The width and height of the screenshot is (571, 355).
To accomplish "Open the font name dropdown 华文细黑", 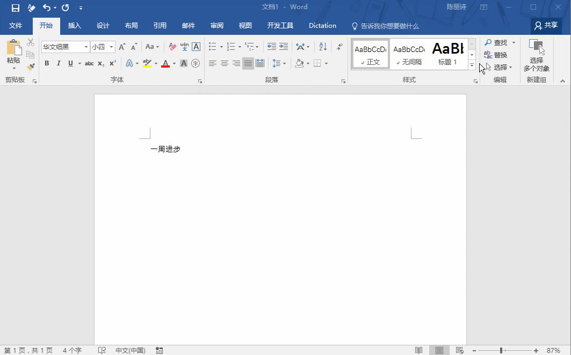I will (x=86, y=47).
